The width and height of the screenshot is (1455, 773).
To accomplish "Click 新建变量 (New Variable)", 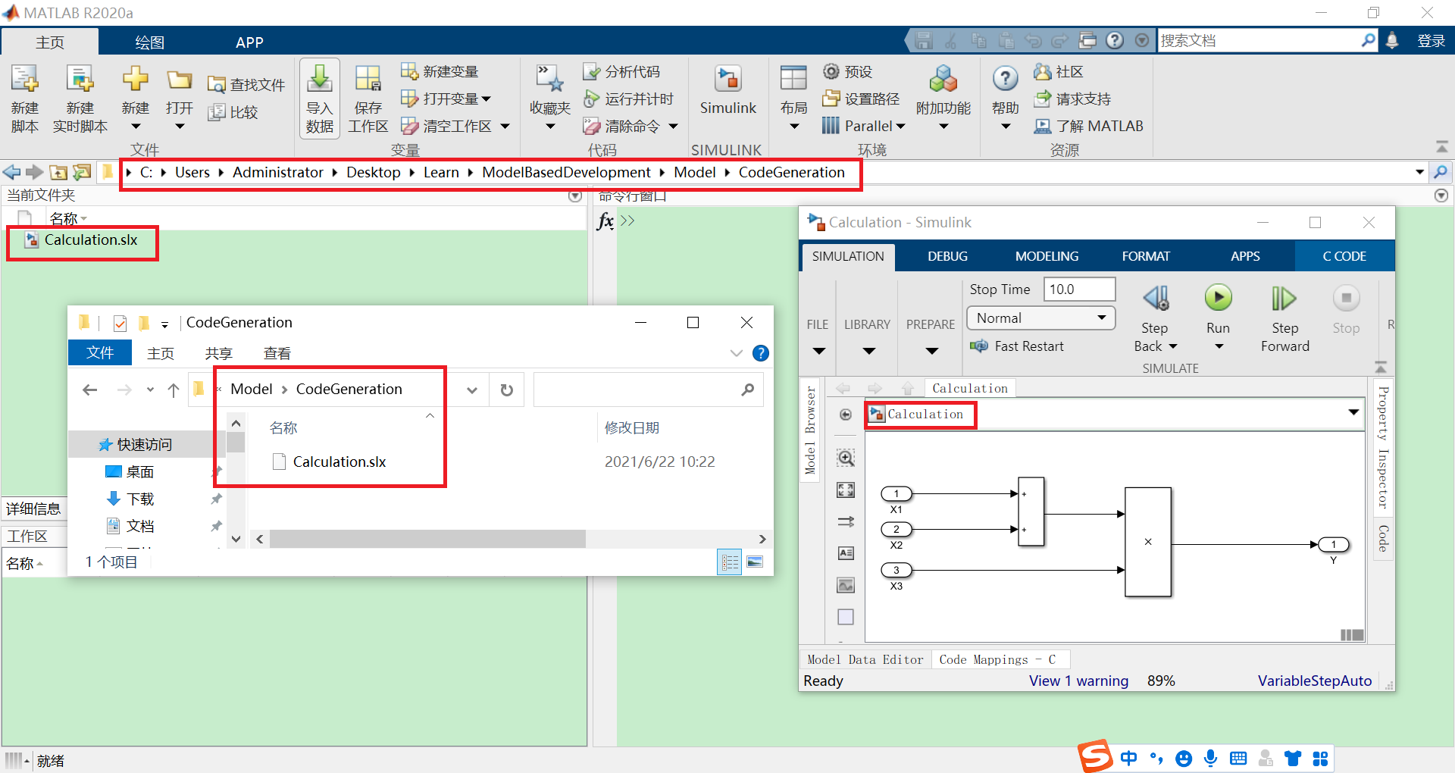I will (x=440, y=71).
